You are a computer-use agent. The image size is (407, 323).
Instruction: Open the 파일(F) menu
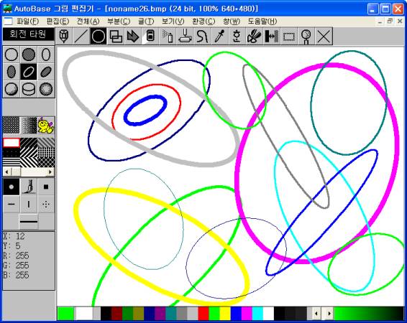tap(27, 22)
